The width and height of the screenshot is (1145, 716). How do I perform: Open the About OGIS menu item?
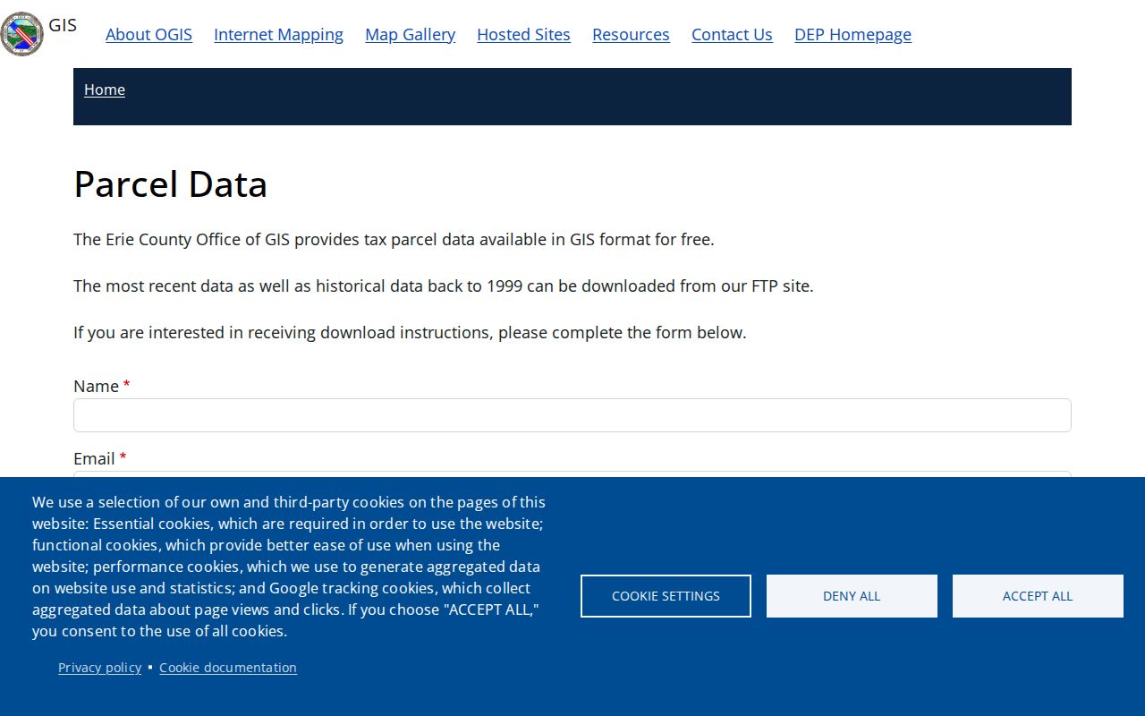[148, 34]
